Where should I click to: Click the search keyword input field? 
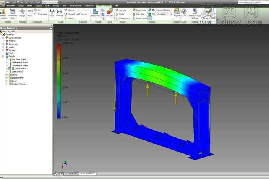pos(254,2)
